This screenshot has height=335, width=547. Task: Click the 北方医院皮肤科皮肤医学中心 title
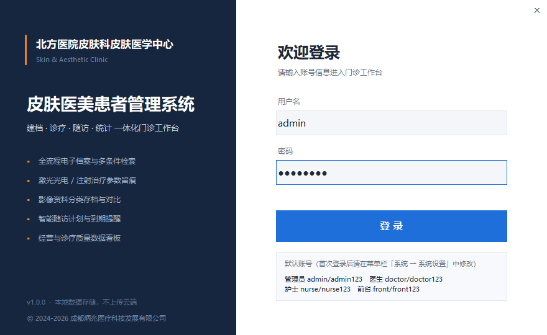tap(104, 44)
